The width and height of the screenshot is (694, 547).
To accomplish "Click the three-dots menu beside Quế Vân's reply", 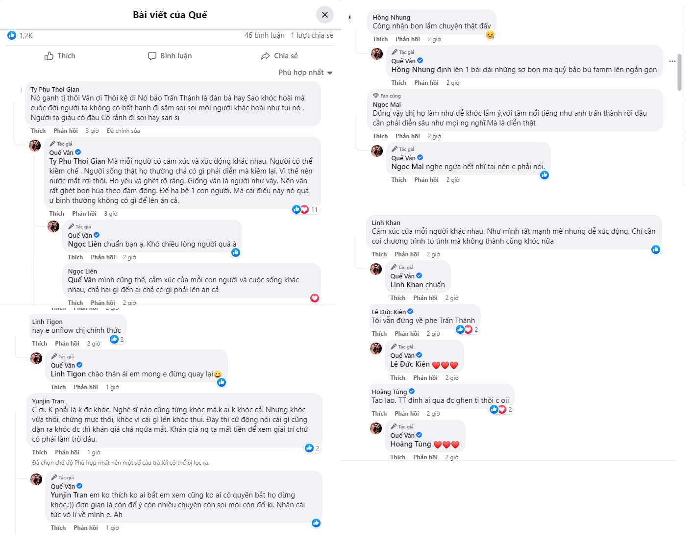I will [x=672, y=61].
